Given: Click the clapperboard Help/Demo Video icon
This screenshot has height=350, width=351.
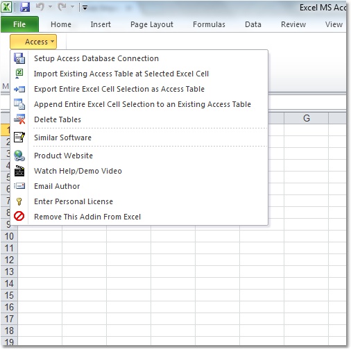Looking at the screenshot, I should (19, 171).
